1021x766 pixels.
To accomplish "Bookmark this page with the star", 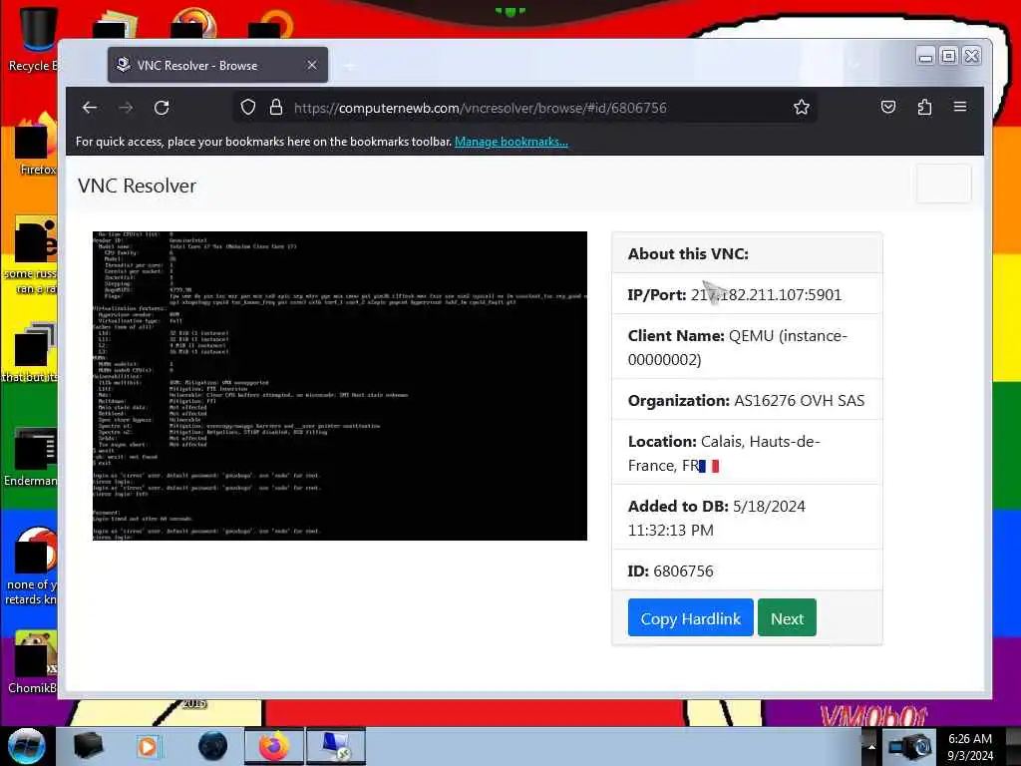I will point(802,108).
